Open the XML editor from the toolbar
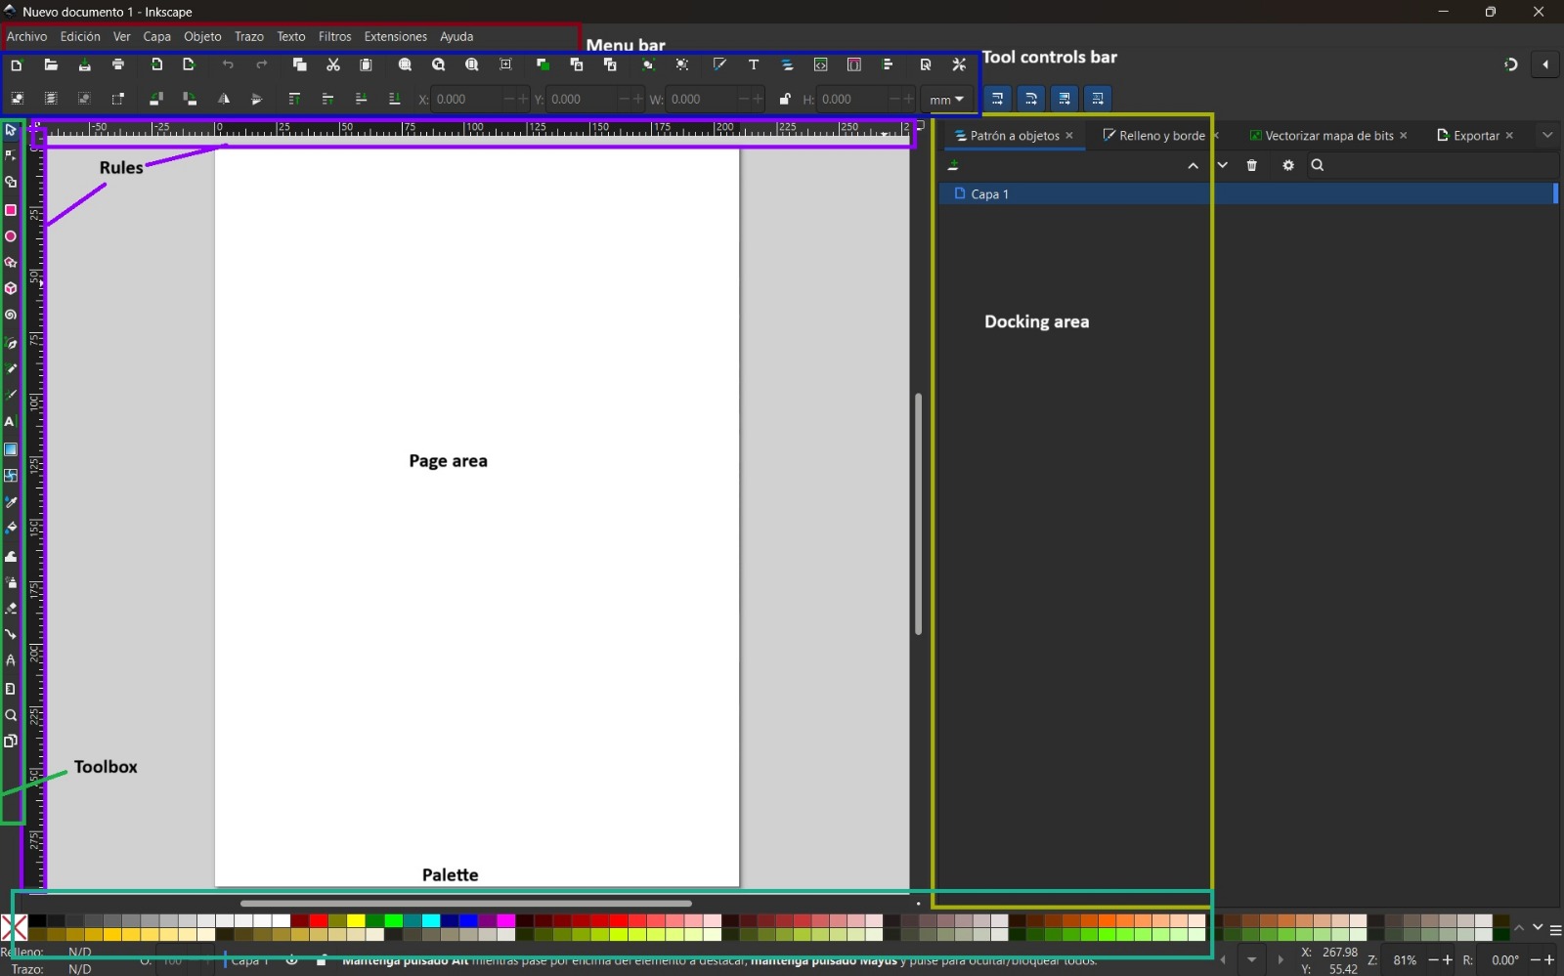Image resolution: width=1564 pixels, height=976 pixels. click(820, 64)
